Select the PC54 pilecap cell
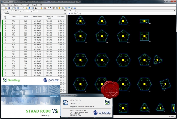This screenshot has width=177, height=119. (x=14, y=47)
